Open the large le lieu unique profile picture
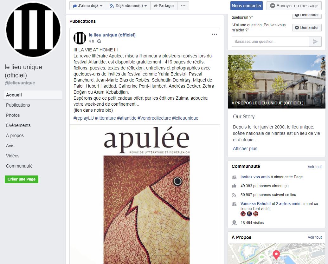 point(33,30)
